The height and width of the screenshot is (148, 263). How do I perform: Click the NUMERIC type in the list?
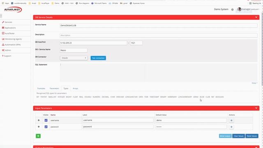pos(97,97)
